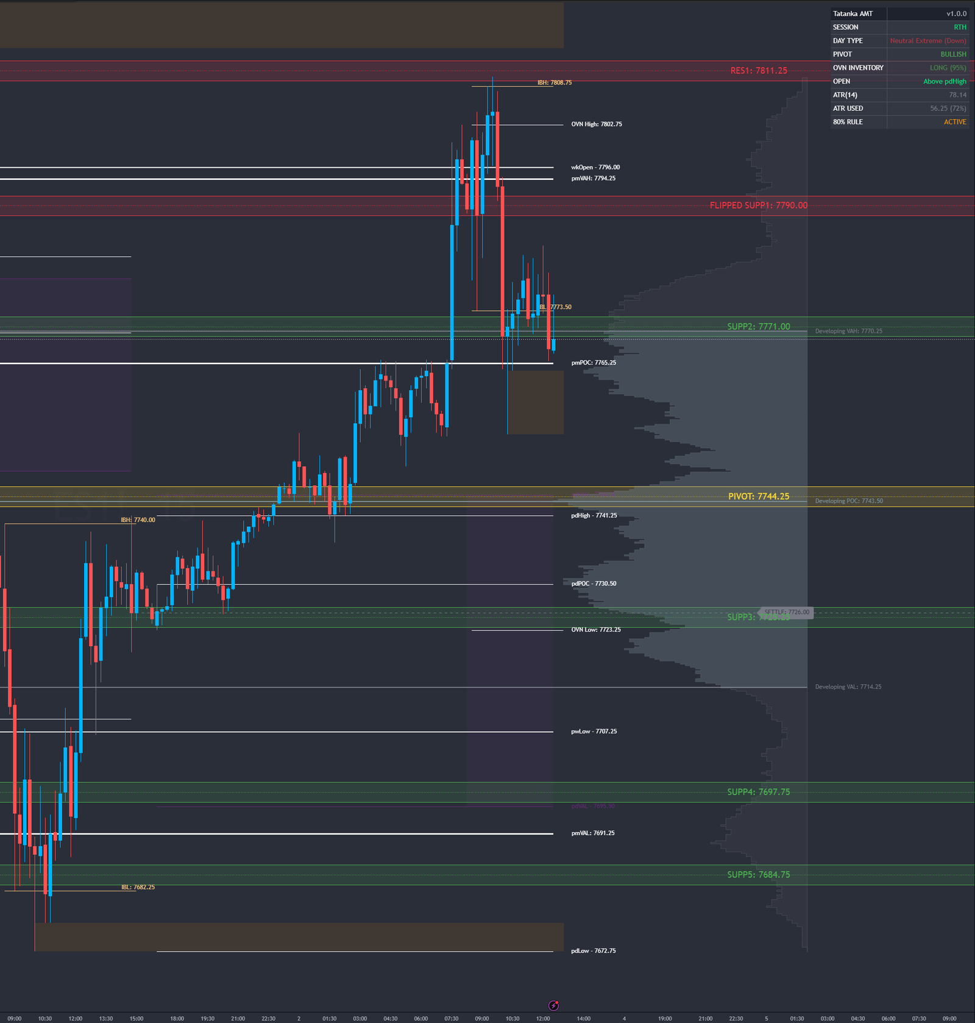Viewport: 975px width, 1023px height.
Task: Select the RES1: 7811.25 resistance label
Action: pyautogui.click(x=759, y=71)
